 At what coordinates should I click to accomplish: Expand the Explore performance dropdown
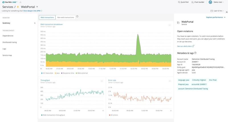[x=216, y=17]
